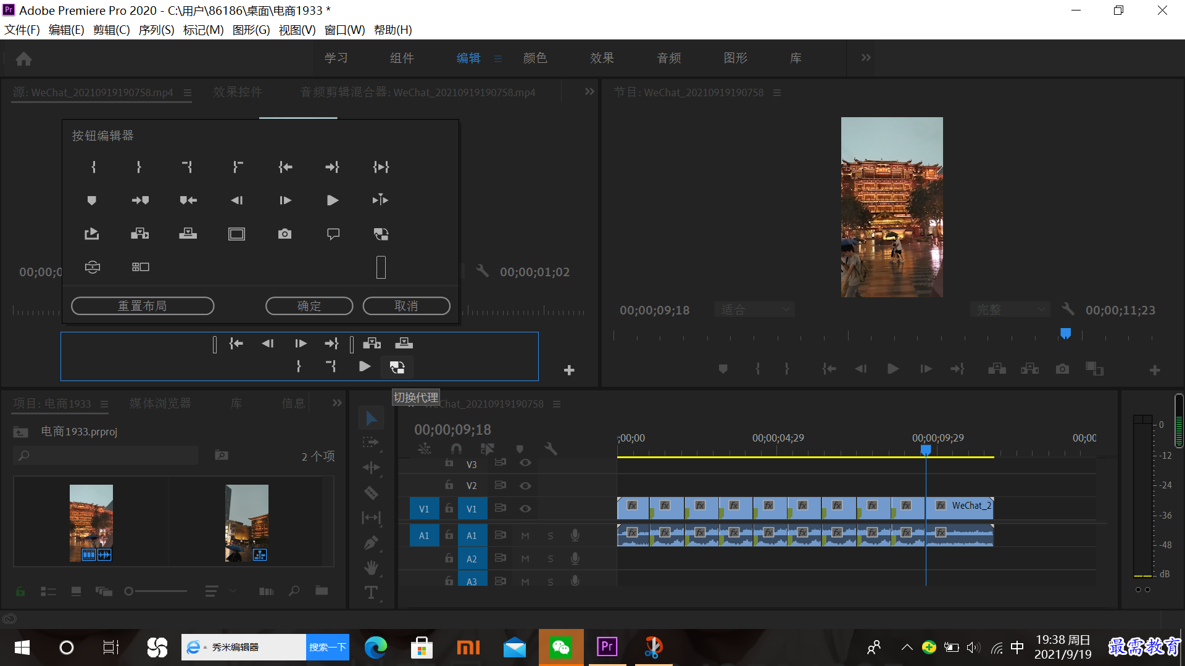This screenshot has width=1185, height=666.
Task: Confirm with the 确定 button
Action: coord(309,306)
